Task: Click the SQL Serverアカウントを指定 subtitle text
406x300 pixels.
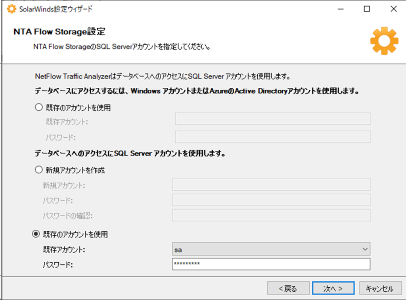Action: point(122,47)
